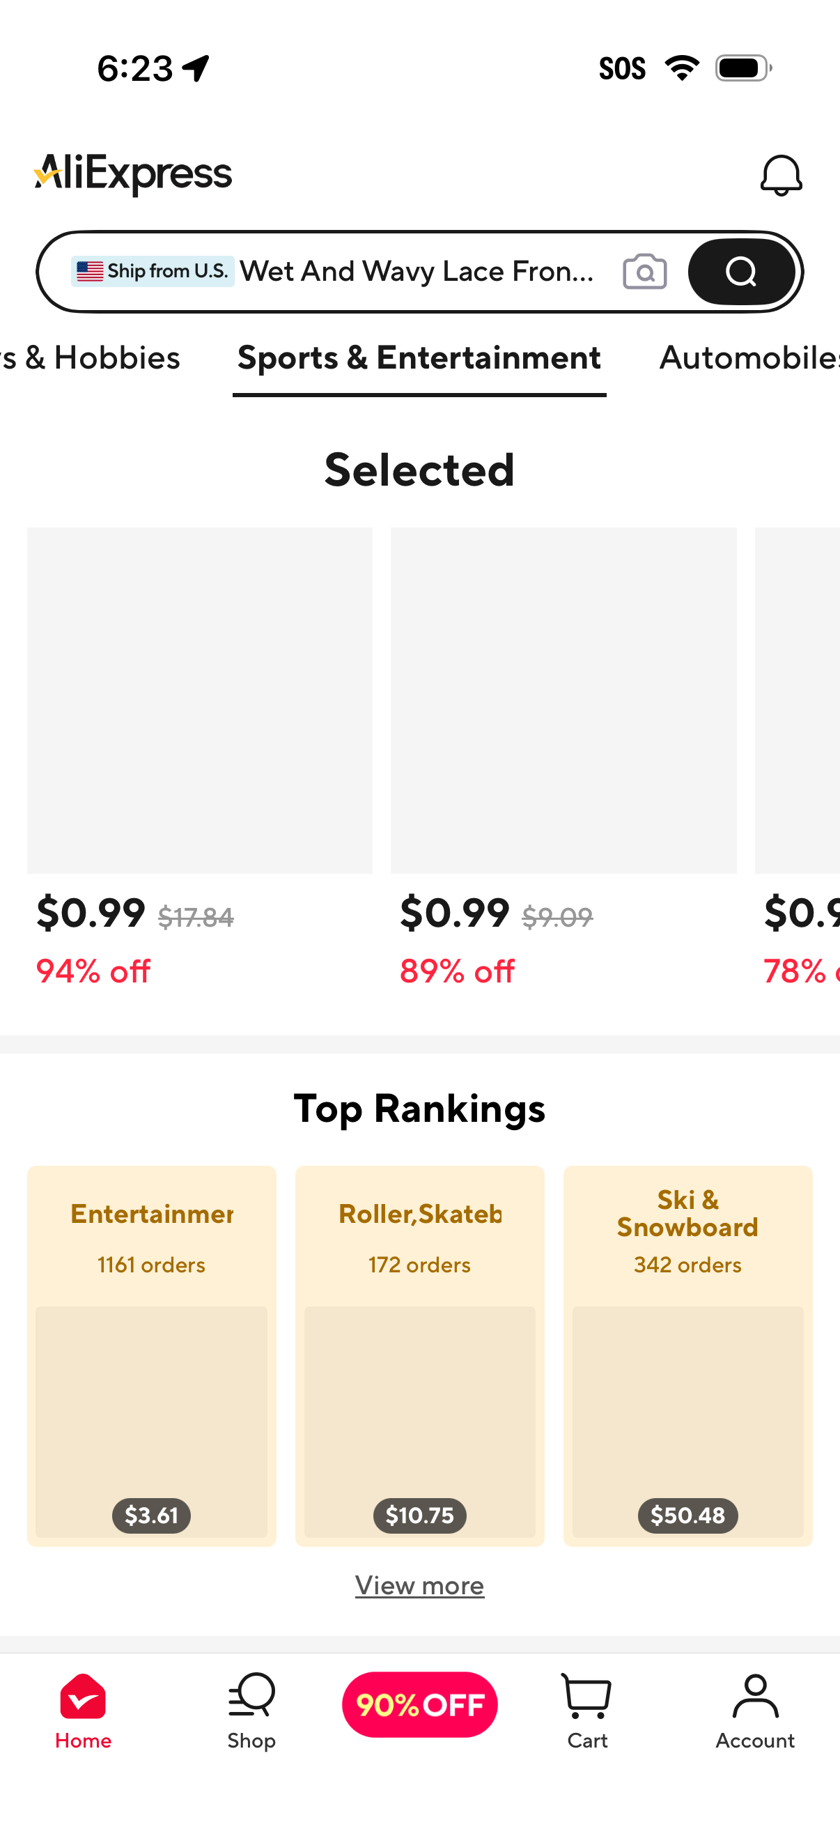Tap the $50.48 price badge
This screenshot has height=1827, width=840.
(x=687, y=1516)
